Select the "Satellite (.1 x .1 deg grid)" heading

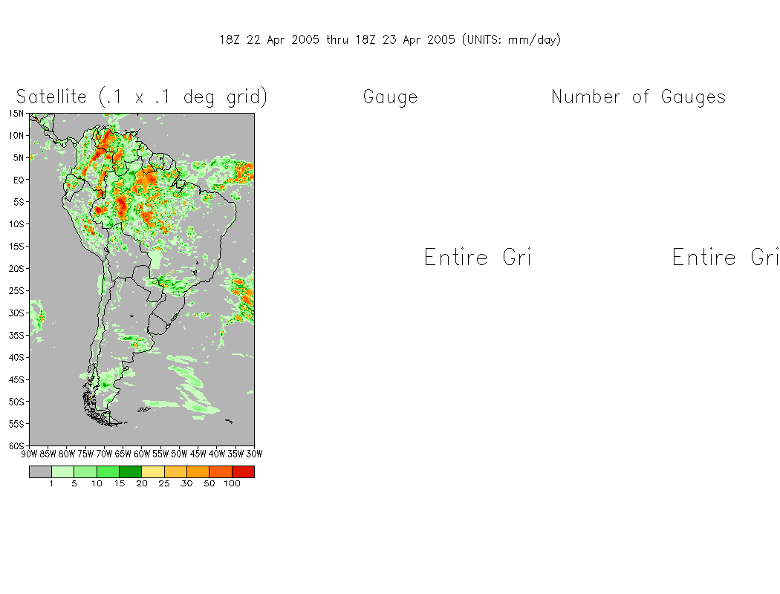[142, 97]
